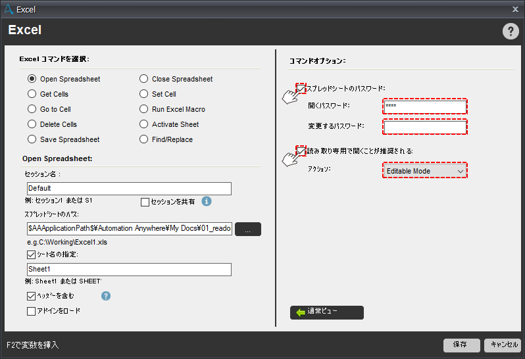This screenshot has width=525, height=359.
Task: Select Get Cells radio button
Action: point(32,93)
